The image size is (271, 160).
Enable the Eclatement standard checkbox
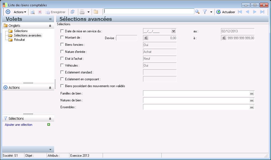[62, 72]
